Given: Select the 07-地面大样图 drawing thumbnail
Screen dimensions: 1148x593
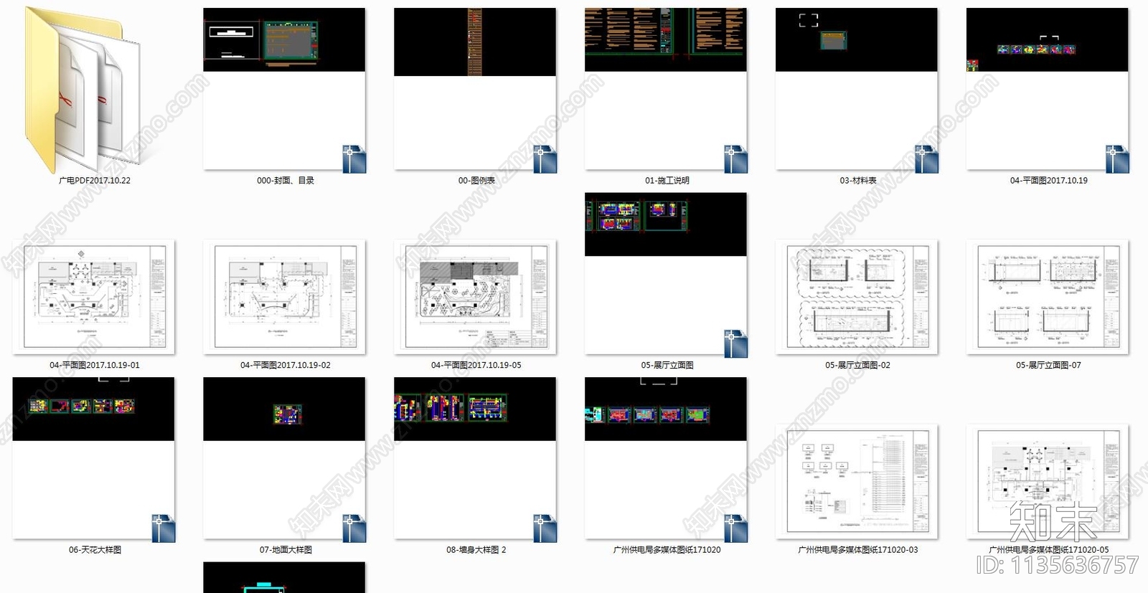Looking at the screenshot, I should pyautogui.click(x=284, y=459).
